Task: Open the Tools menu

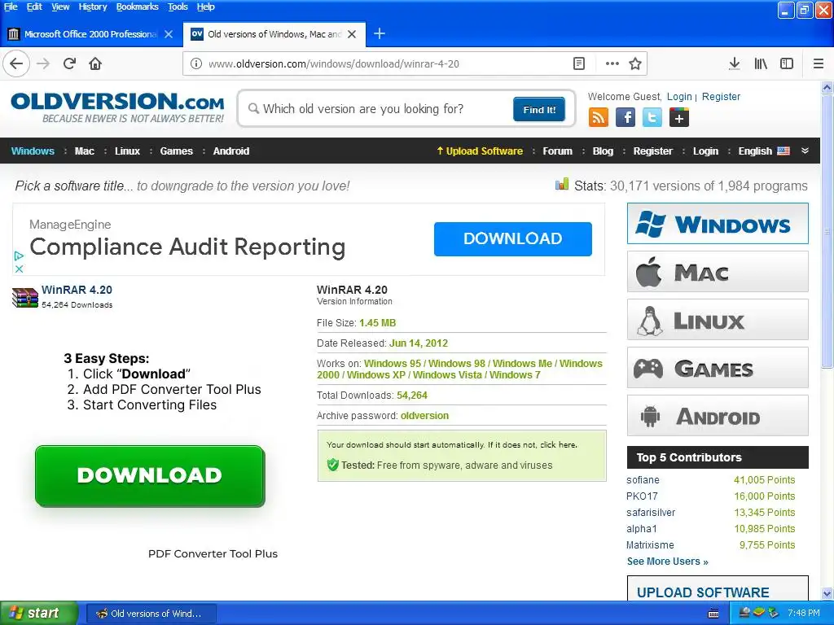Action: click(x=178, y=7)
